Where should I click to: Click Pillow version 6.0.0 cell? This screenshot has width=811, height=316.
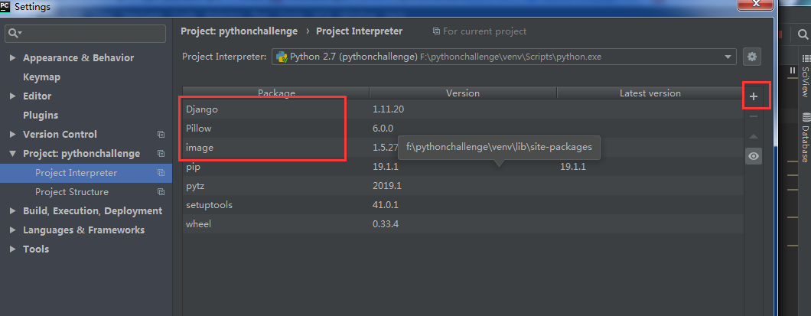point(383,129)
